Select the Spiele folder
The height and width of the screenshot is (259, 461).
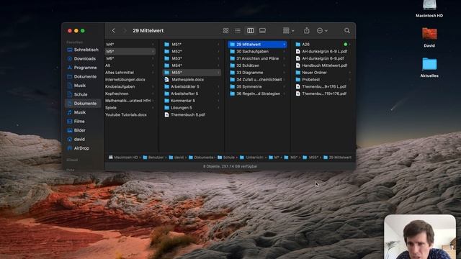130,108
